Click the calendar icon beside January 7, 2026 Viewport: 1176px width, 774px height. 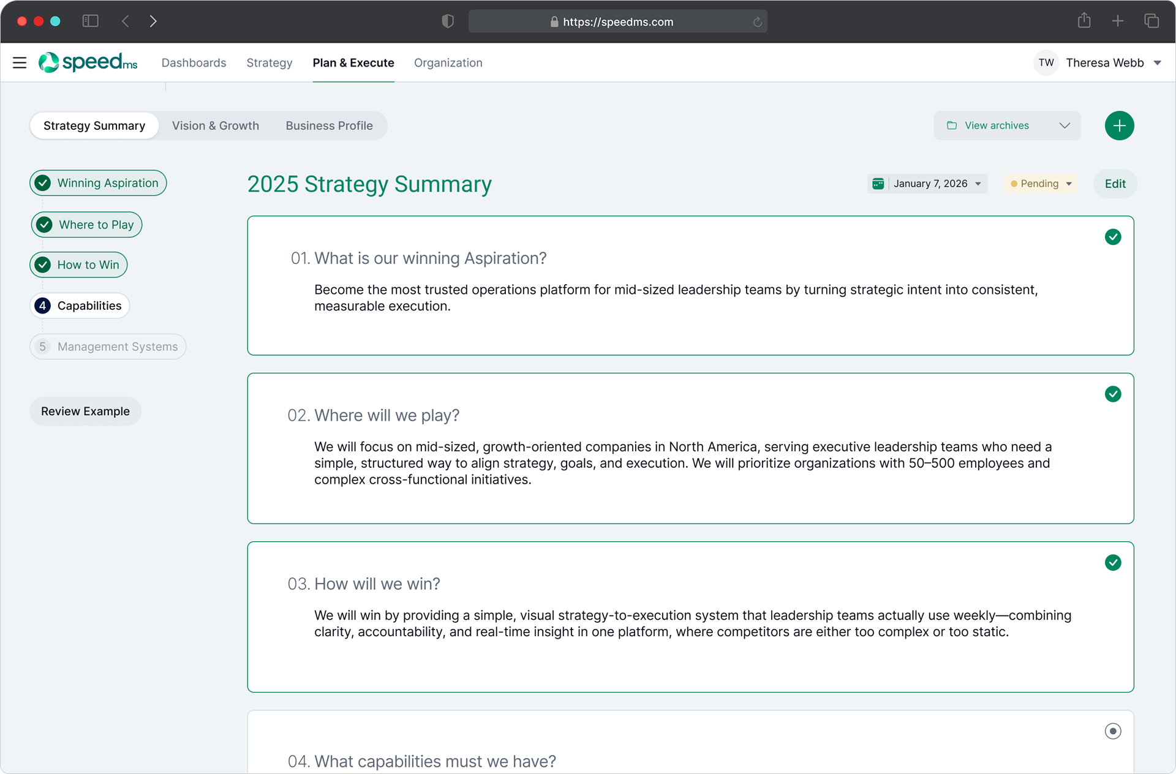[878, 184]
